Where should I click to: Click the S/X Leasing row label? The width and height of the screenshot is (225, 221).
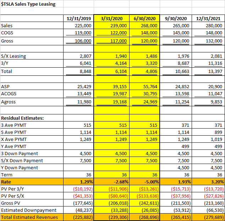coord(13,56)
